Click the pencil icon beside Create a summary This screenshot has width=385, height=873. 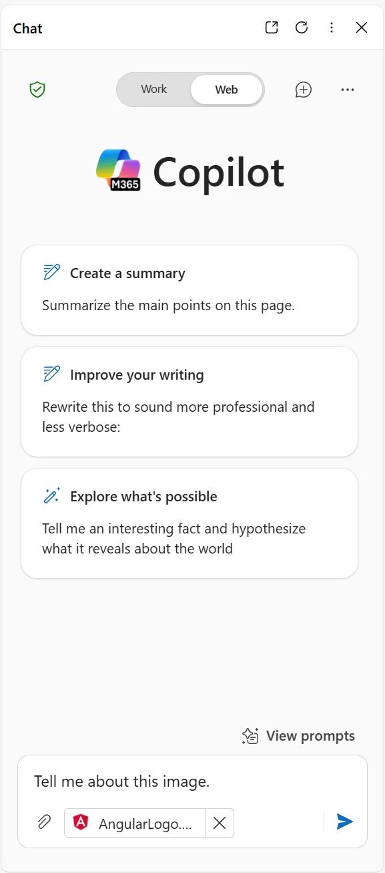[x=51, y=272]
